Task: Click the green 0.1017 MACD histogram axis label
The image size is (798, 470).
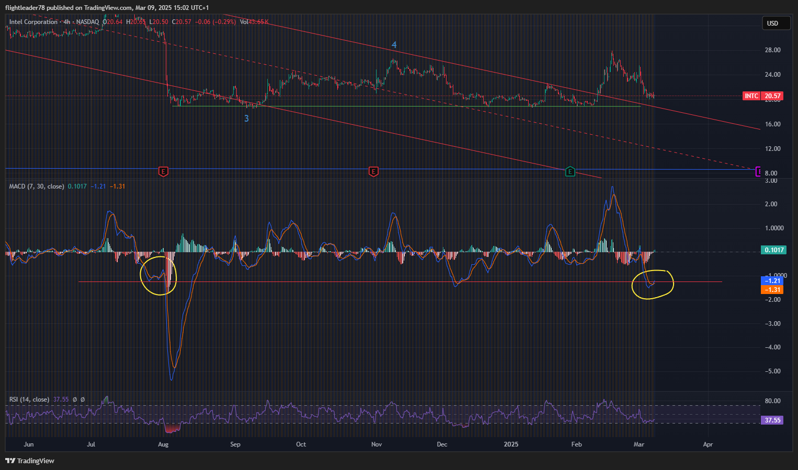Action: click(x=774, y=250)
